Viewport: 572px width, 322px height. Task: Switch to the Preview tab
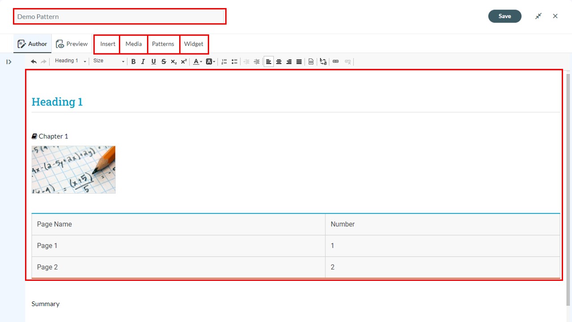72,44
